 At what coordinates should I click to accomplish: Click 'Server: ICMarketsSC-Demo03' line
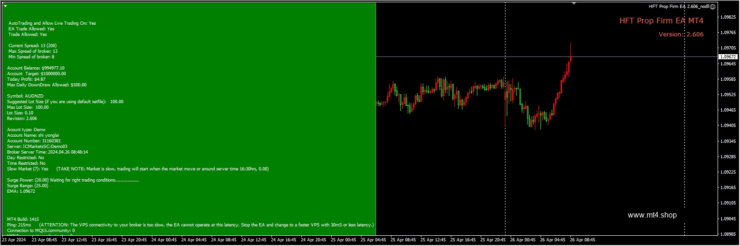[x=37, y=147]
